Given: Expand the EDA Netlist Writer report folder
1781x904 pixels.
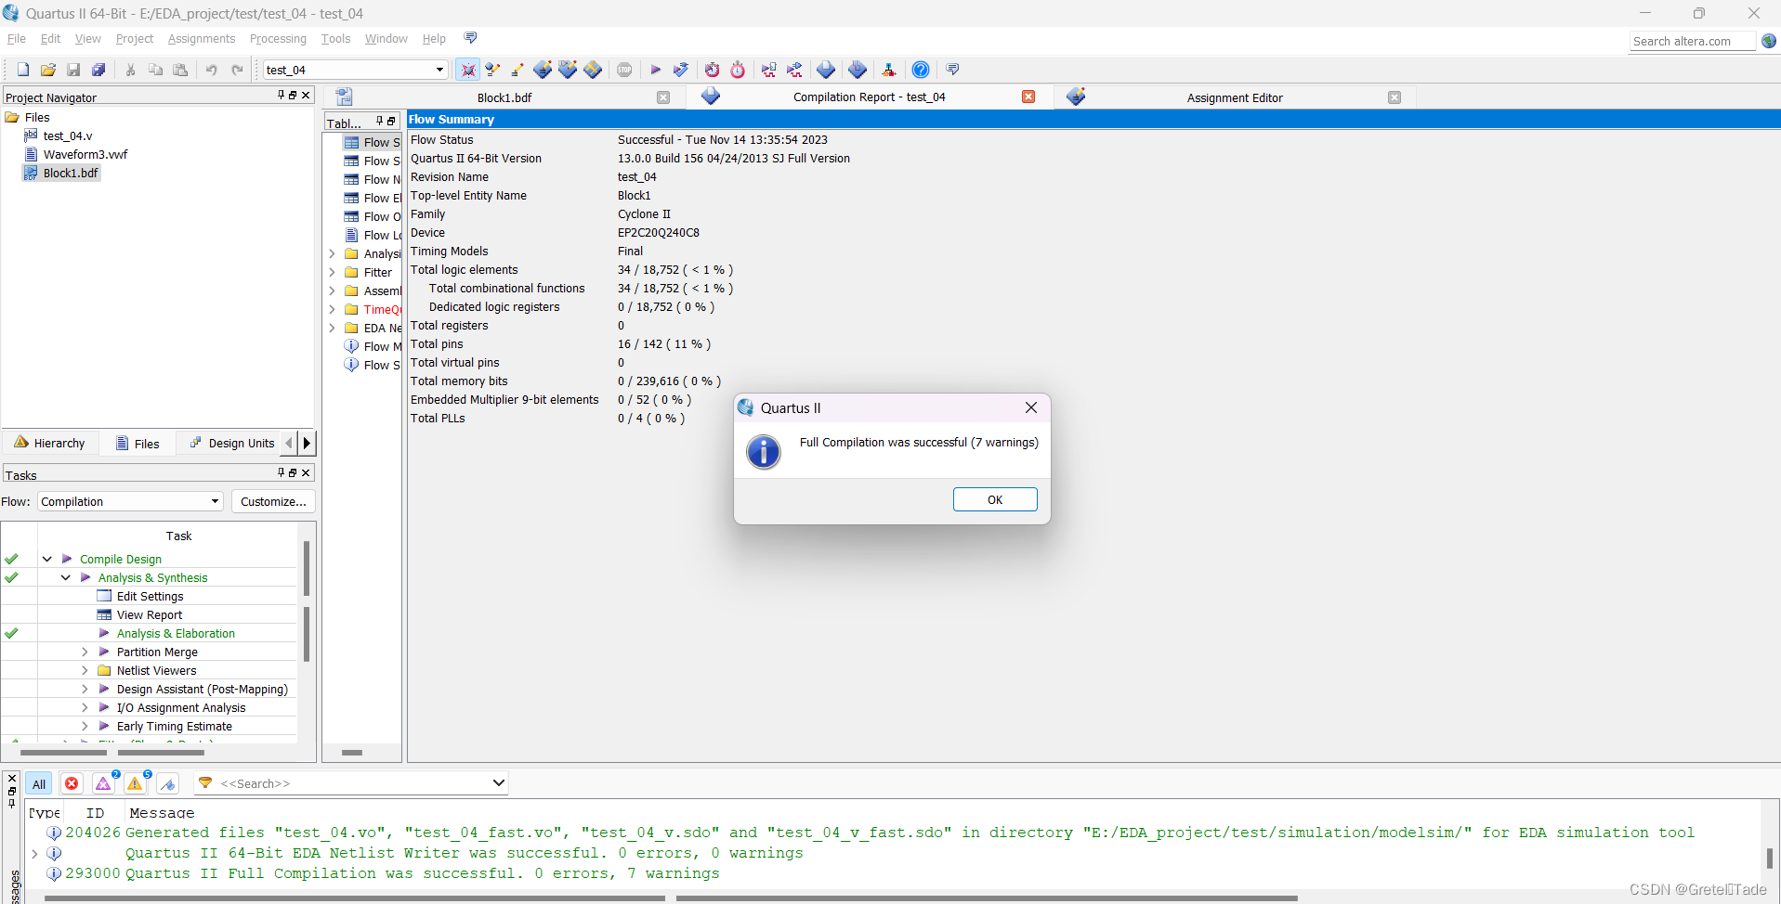Looking at the screenshot, I should click(332, 328).
